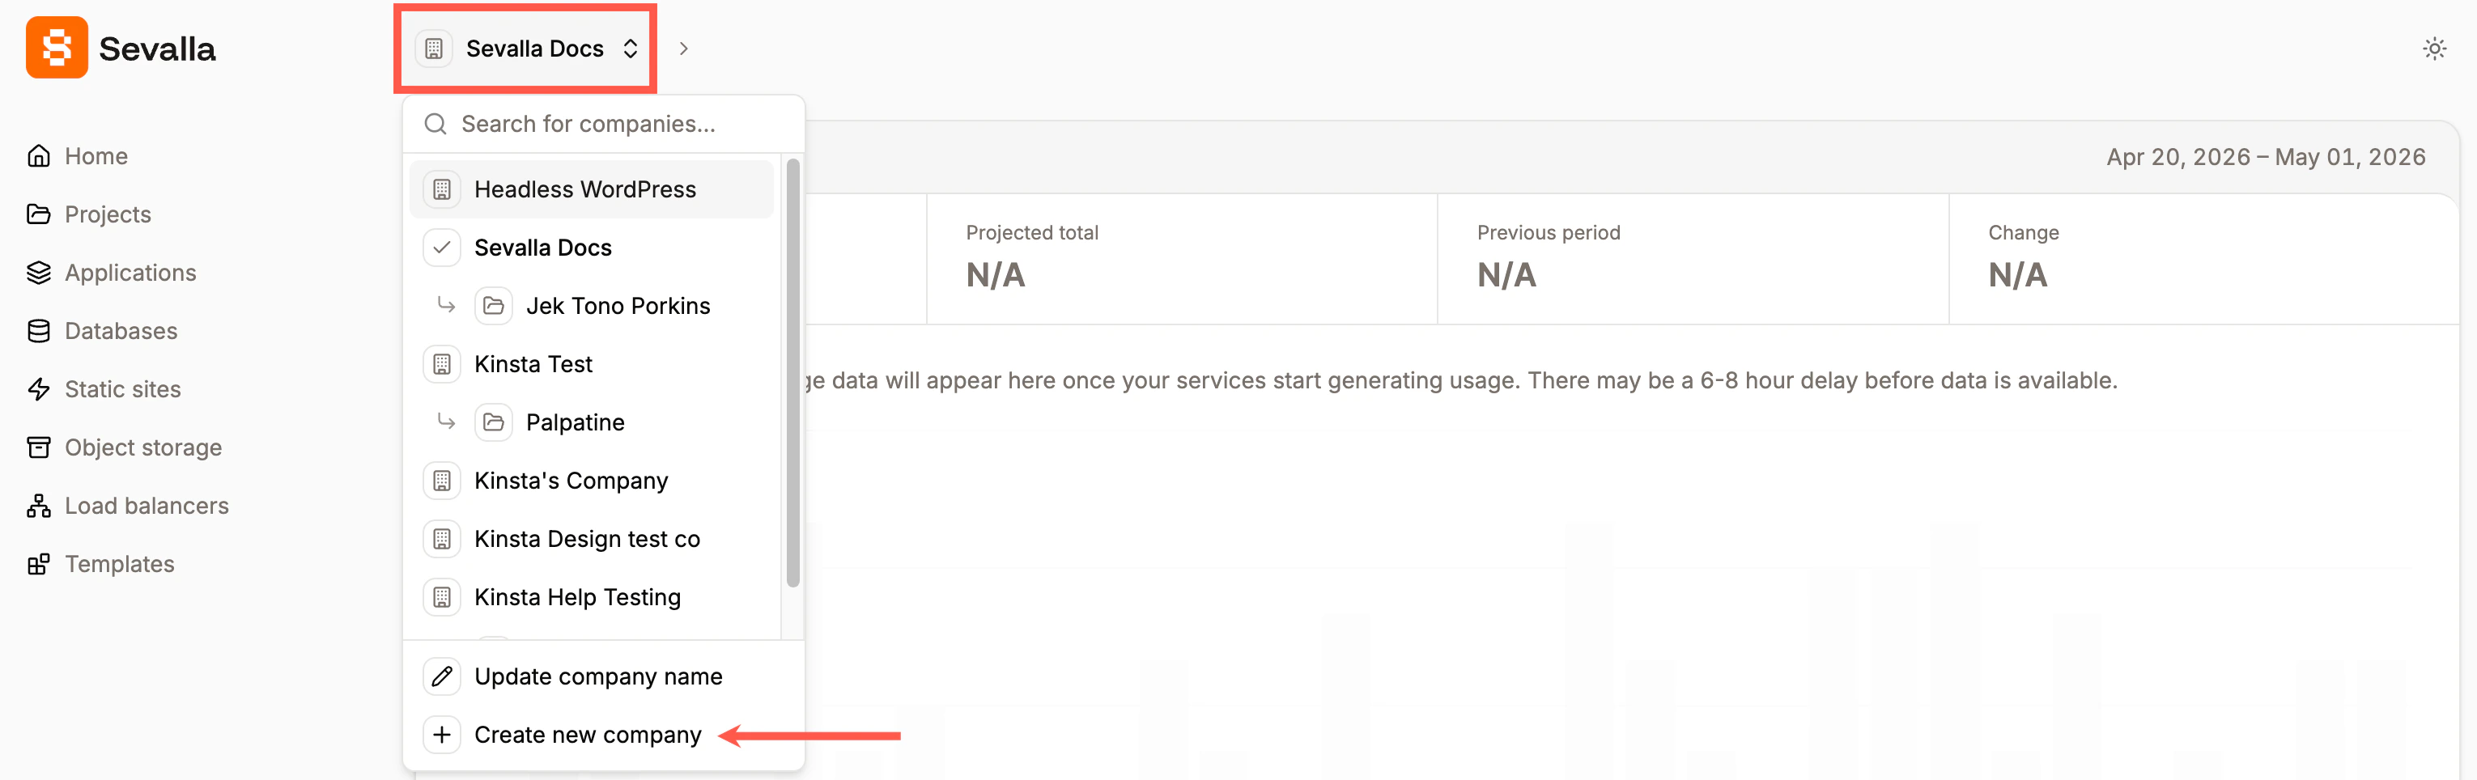
Task: Select the Sevalla Docs company entry
Action: click(593, 248)
